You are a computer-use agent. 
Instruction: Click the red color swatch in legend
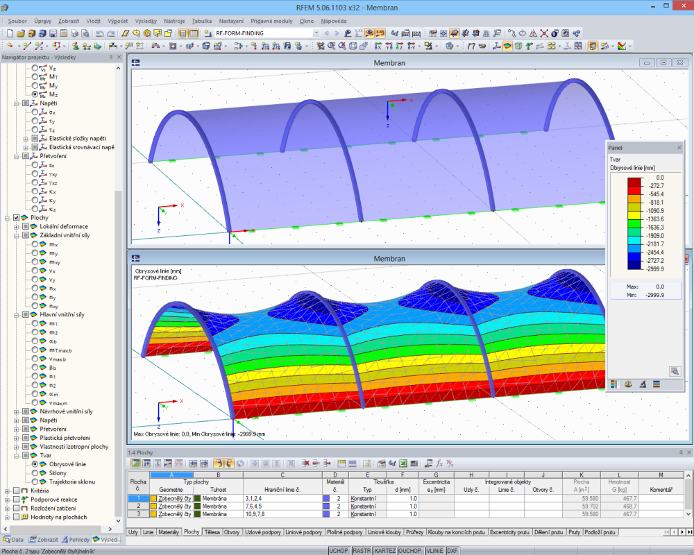[634, 182]
